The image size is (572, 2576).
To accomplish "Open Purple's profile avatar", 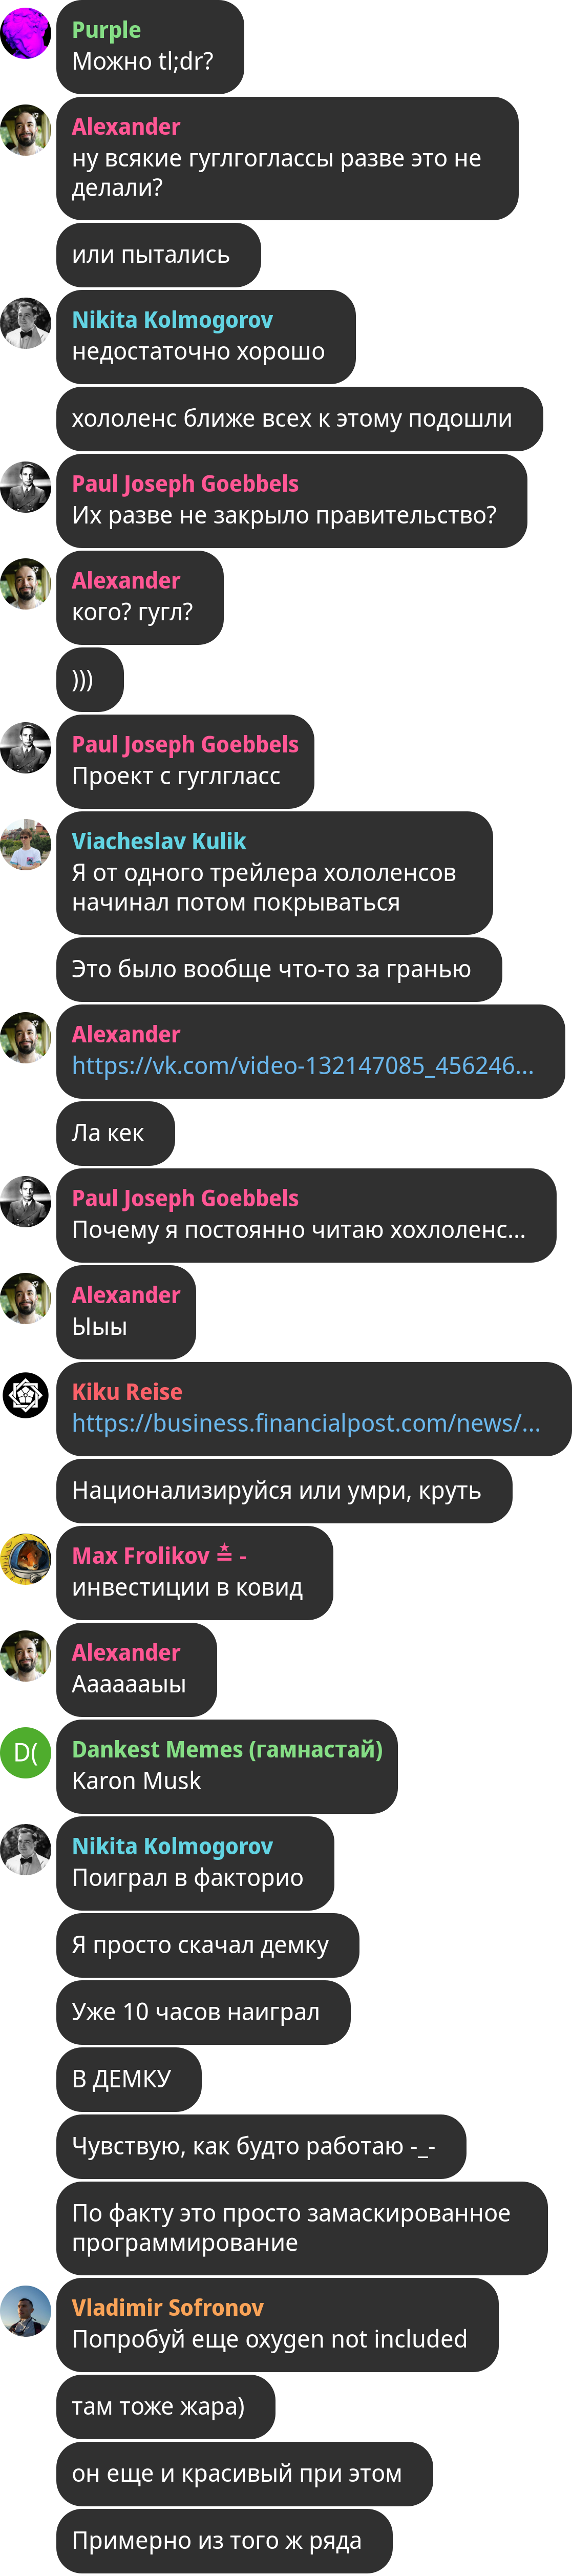I will click(x=26, y=33).
